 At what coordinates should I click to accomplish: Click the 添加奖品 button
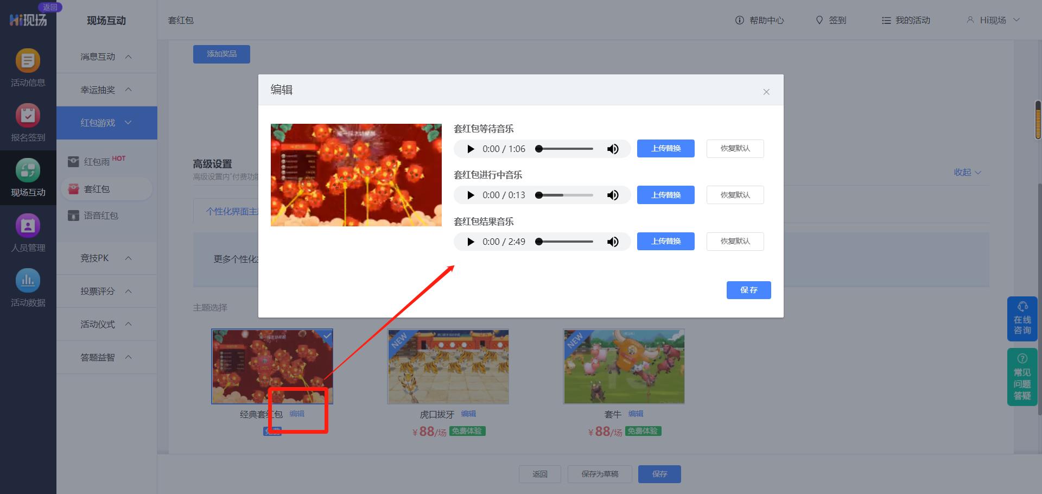(221, 54)
